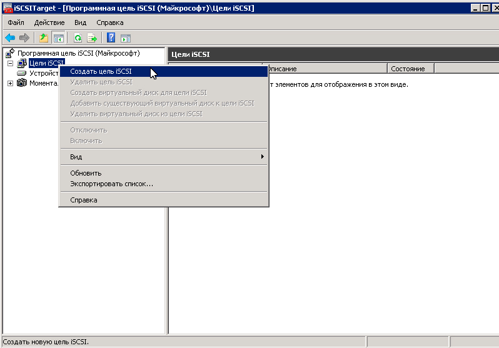Choose Экспортировать список… in context menu

[x=164, y=184]
